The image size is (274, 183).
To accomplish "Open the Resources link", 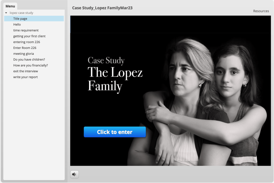I will pos(261,11).
